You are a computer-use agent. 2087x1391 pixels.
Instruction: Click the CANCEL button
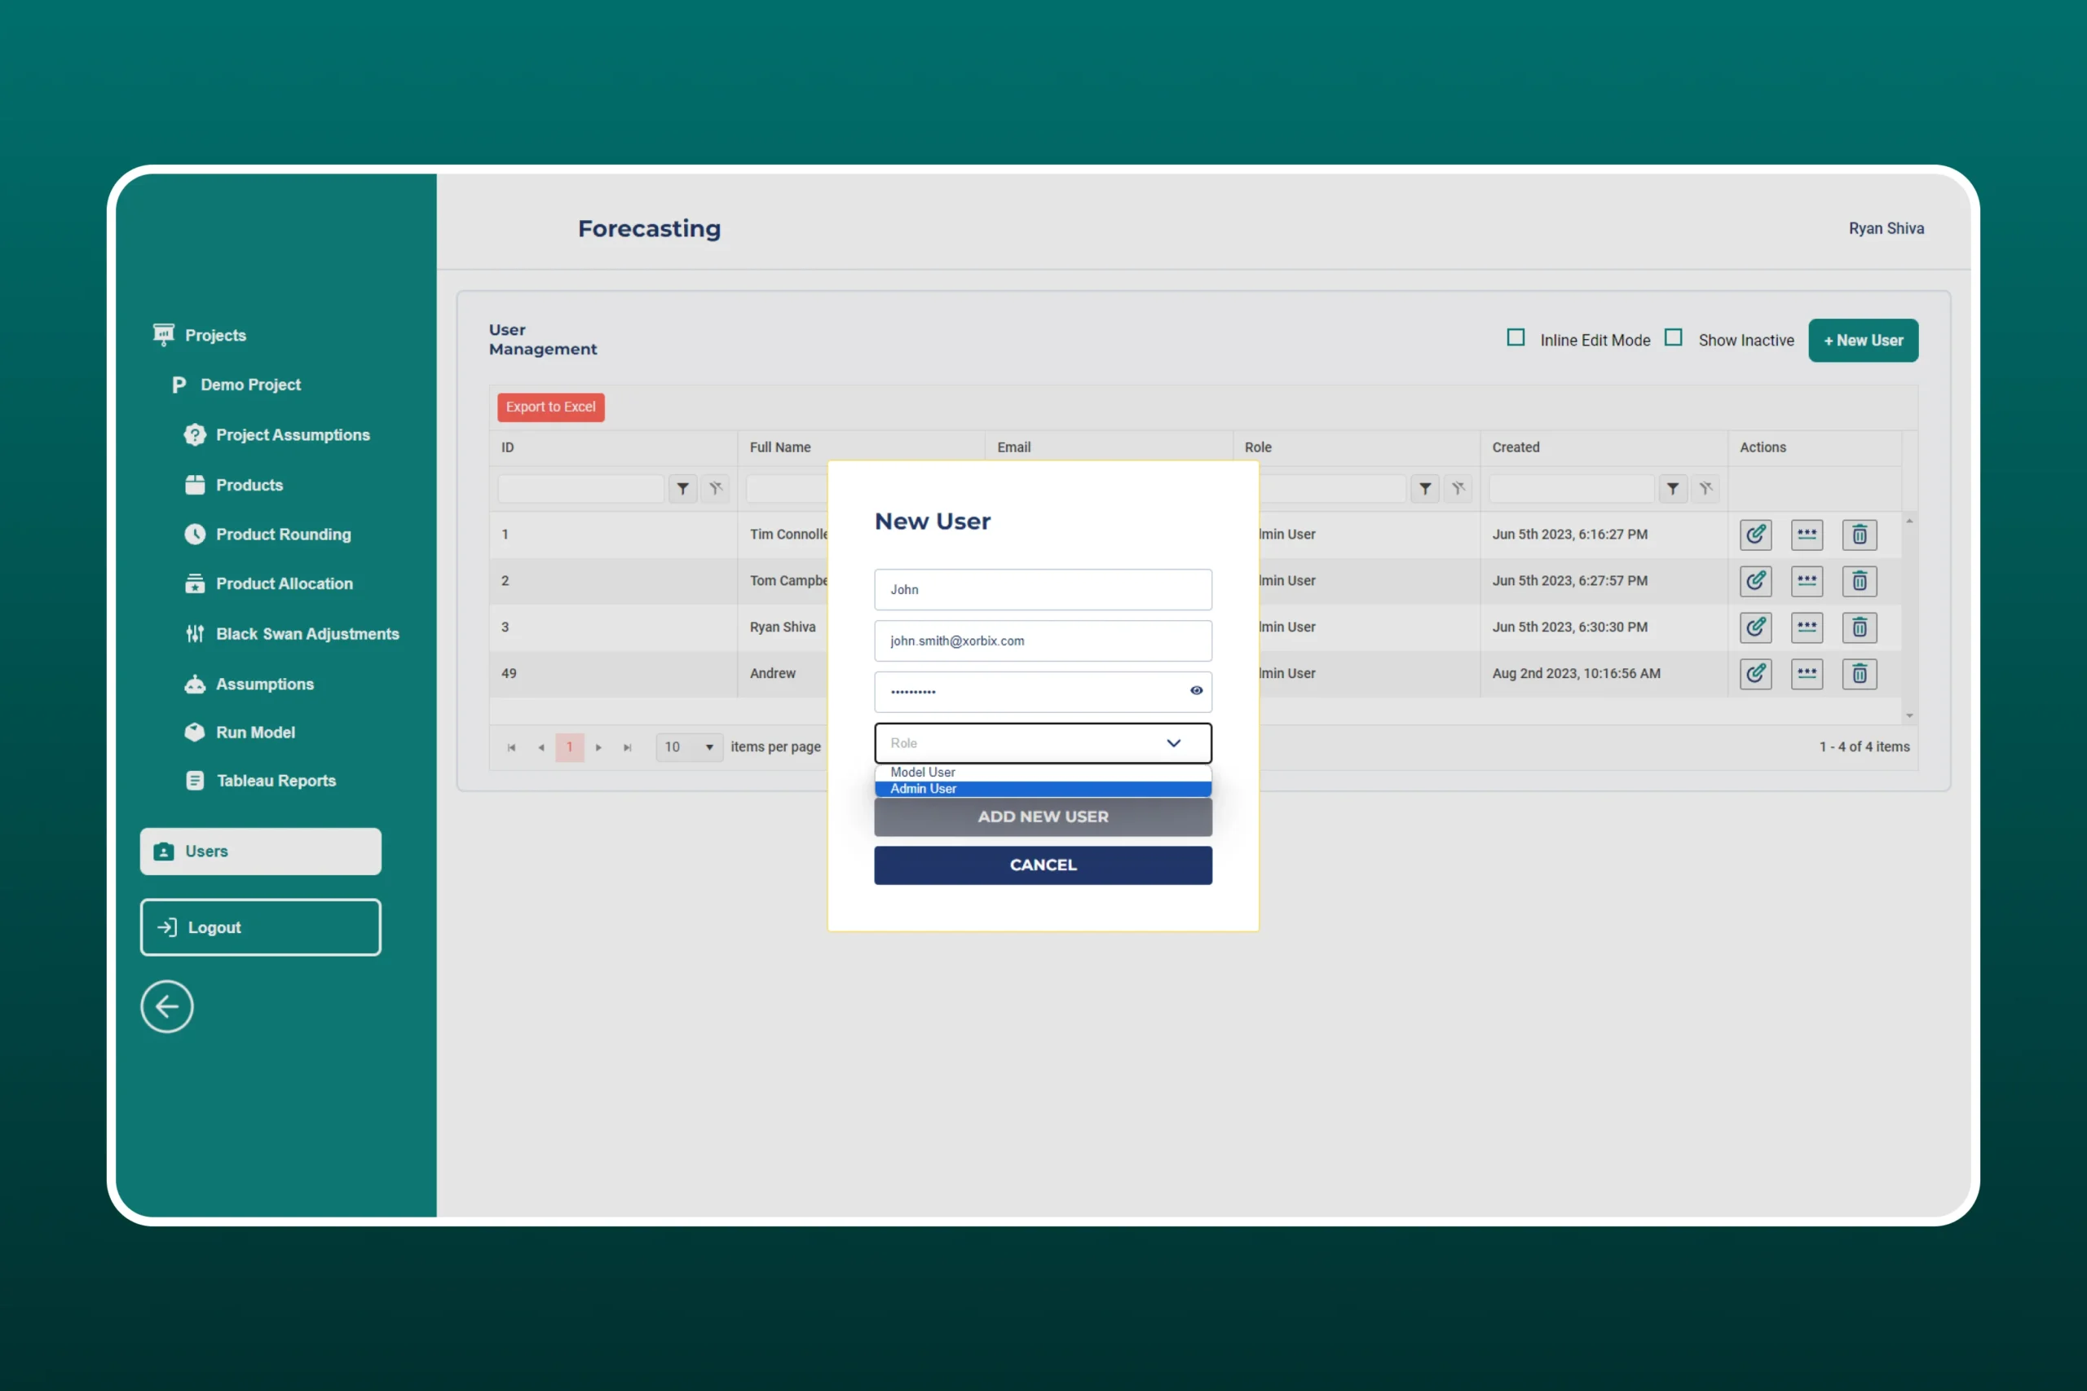click(x=1043, y=864)
